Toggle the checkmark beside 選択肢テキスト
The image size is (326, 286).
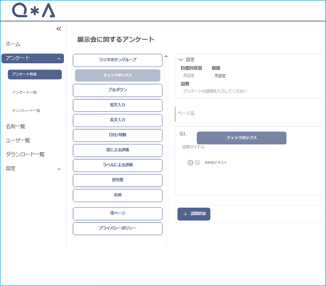pos(197,162)
